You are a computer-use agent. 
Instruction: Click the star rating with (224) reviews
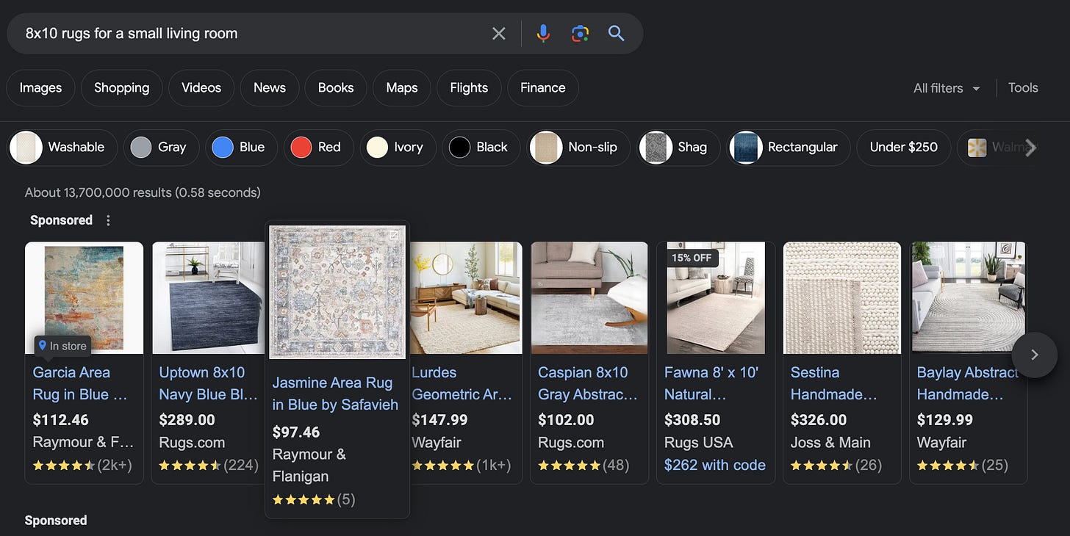[209, 465]
